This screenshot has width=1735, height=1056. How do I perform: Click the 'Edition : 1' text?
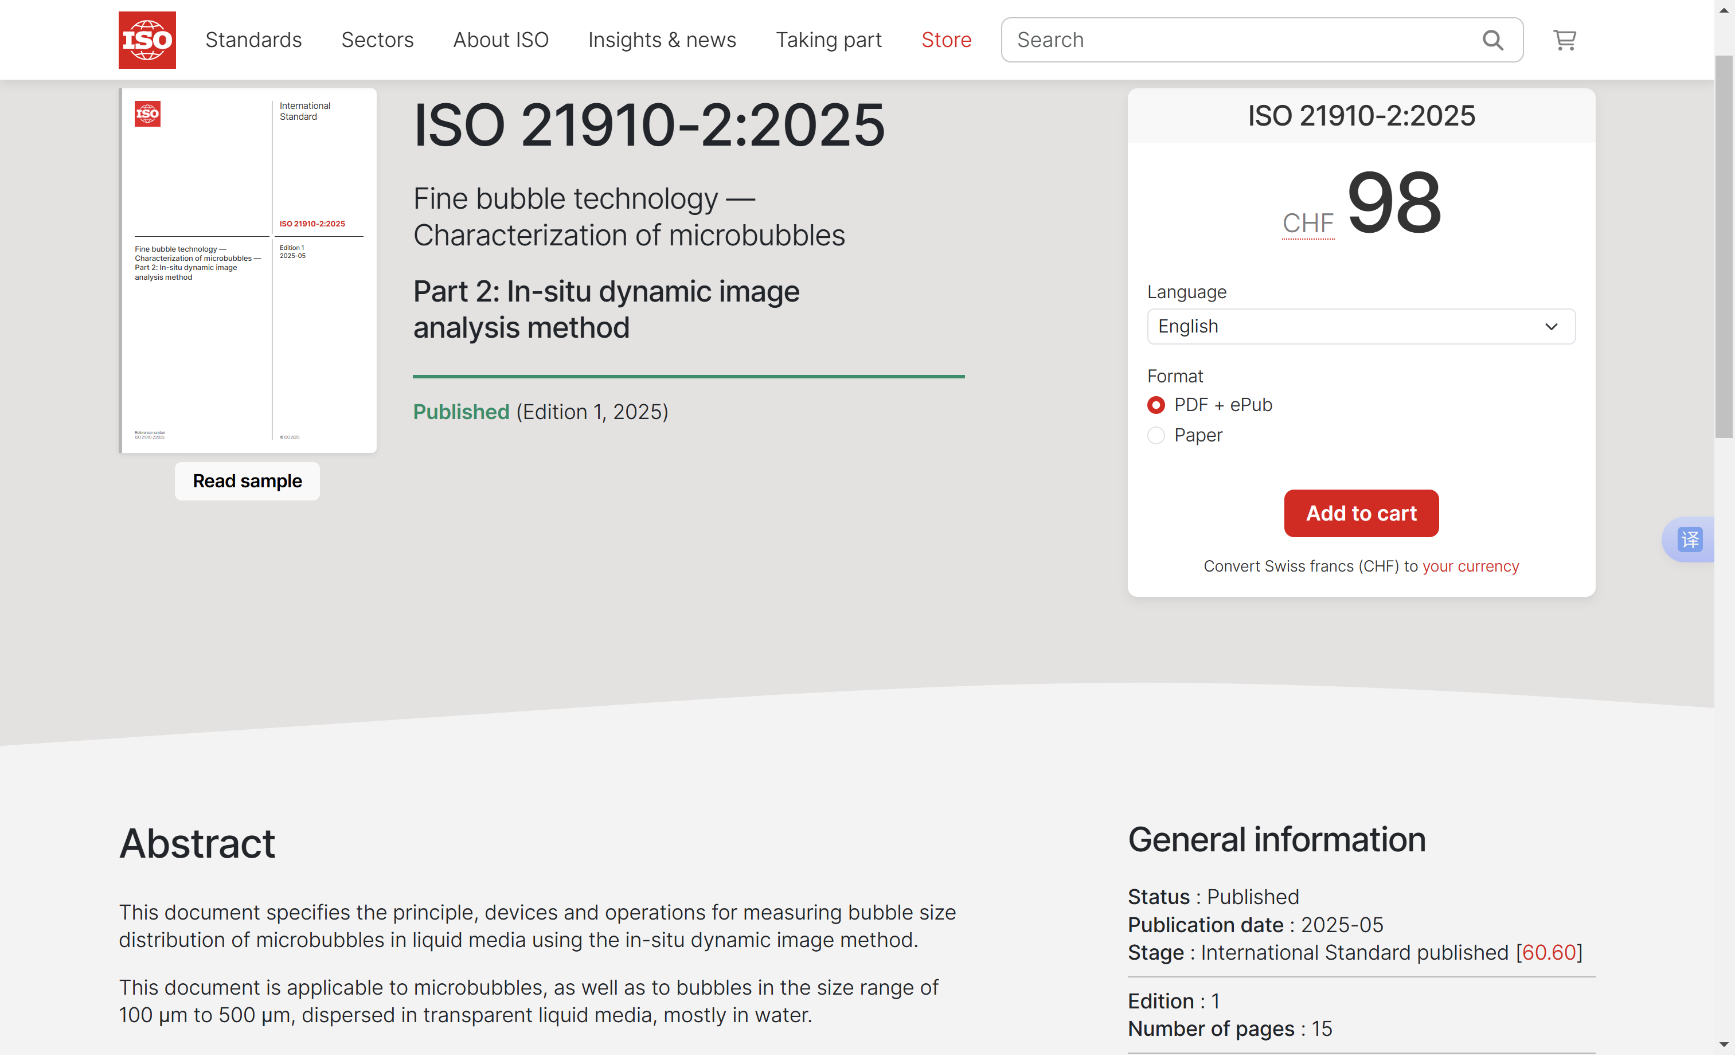click(1174, 1001)
